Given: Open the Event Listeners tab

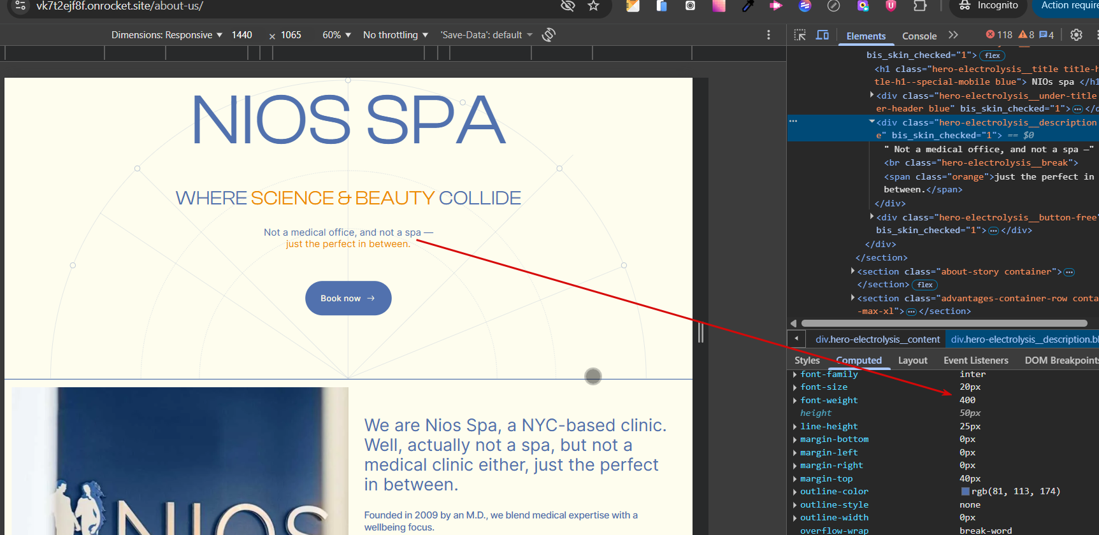Looking at the screenshot, I should [x=976, y=360].
